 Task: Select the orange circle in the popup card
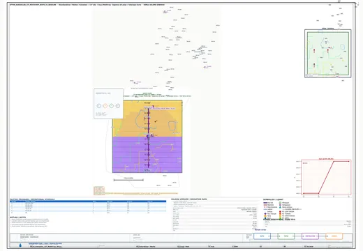(x=105, y=106)
